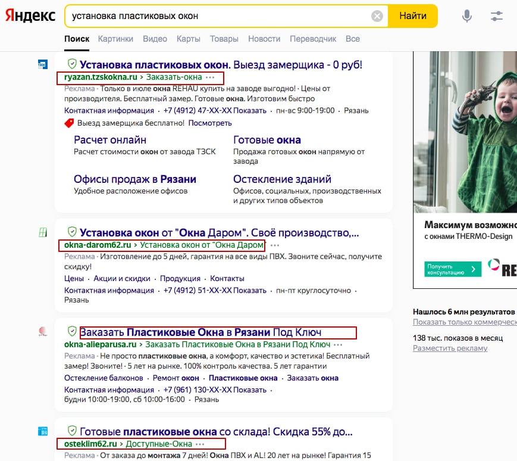
Task: Open Контактная информация for the okna-alieparusa ad
Action: pyautogui.click(x=109, y=390)
